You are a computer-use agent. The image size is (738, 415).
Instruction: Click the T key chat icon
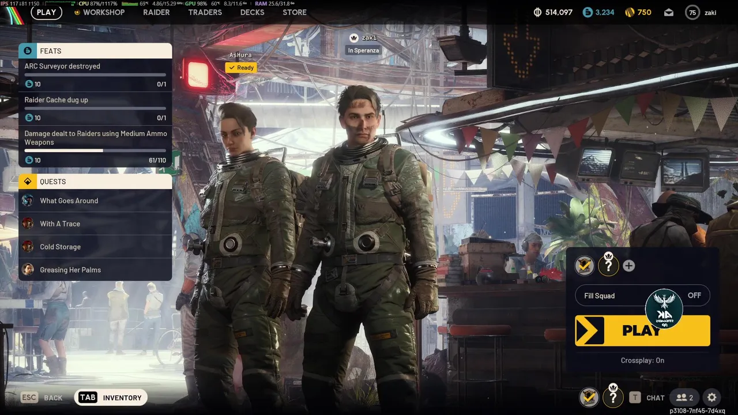pyautogui.click(x=635, y=397)
